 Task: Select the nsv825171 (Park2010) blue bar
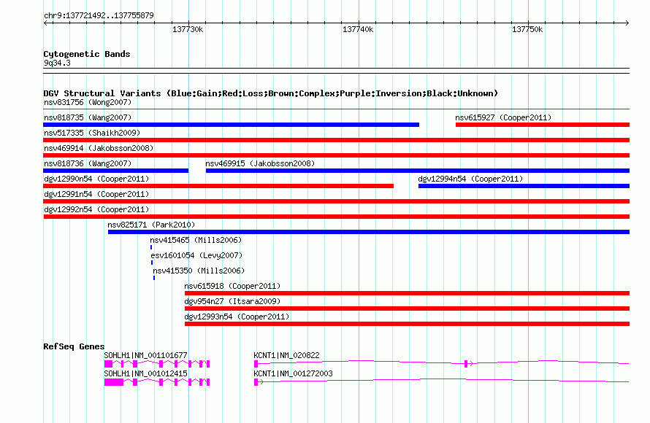coord(369,232)
